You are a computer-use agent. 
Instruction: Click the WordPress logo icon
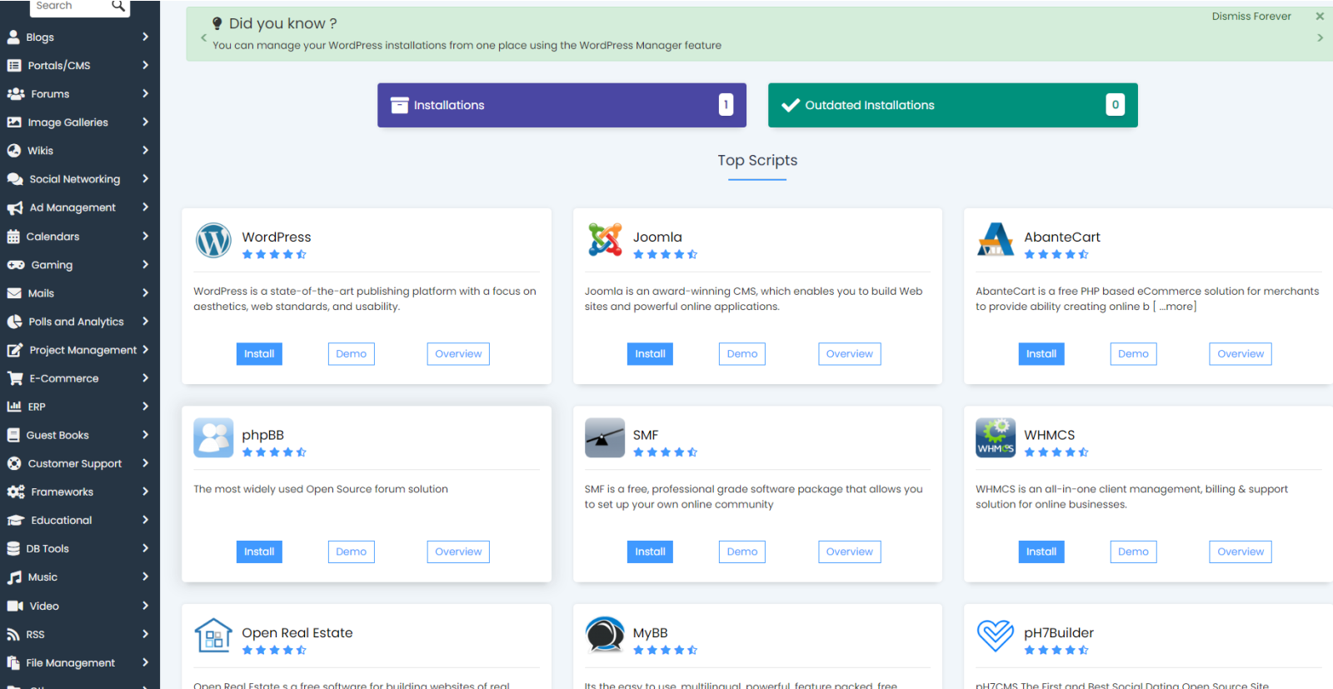[x=213, y=241]
